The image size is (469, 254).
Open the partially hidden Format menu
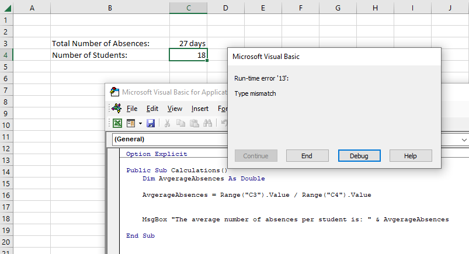(223, 109)
